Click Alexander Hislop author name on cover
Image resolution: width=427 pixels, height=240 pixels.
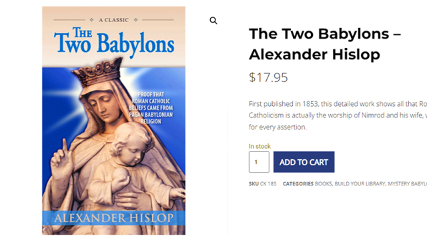click(x=114, y=218)
